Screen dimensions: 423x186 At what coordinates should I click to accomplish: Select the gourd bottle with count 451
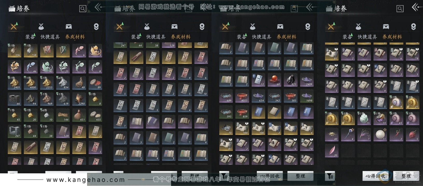point(79,115)
